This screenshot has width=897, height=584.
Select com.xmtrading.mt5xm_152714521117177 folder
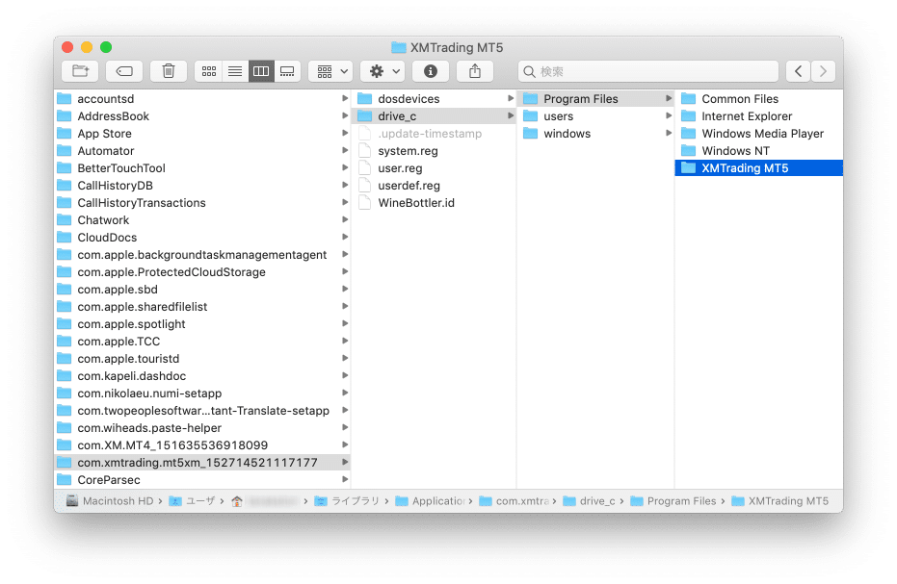point(202,462)
